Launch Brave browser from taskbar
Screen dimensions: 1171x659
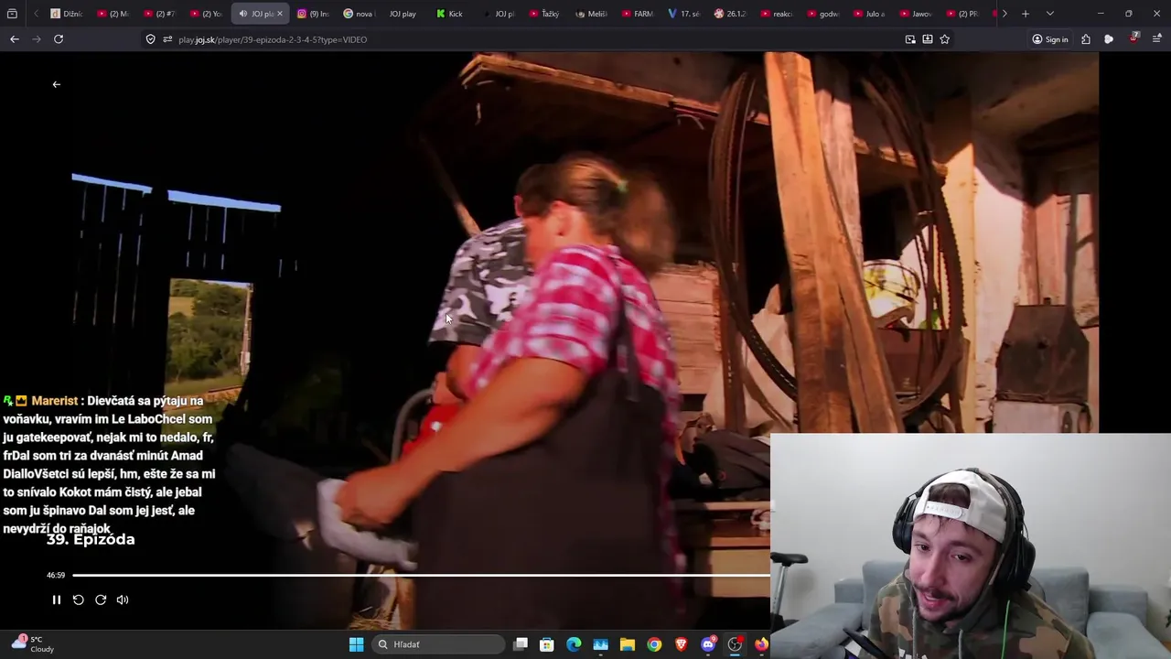click(681, 644)
